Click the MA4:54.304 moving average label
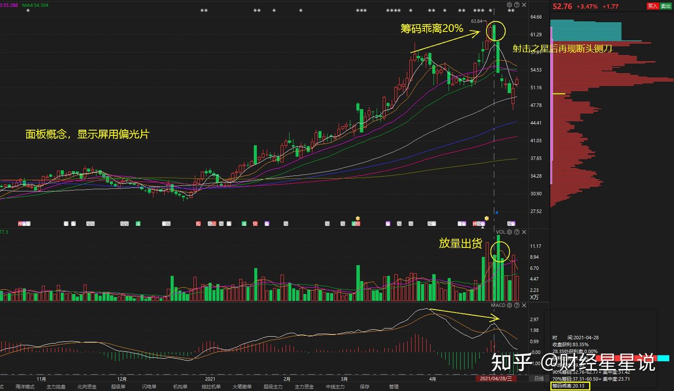 pos(35,5)
